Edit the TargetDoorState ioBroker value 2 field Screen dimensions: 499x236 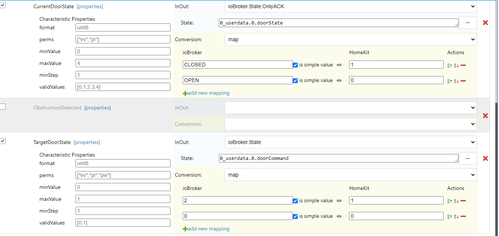pos(238,200)
